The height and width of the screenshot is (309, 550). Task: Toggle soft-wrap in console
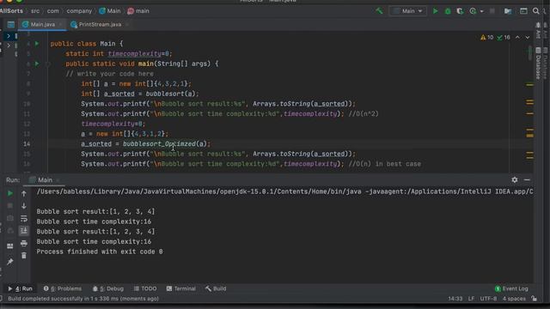click(x=23, y=219)
